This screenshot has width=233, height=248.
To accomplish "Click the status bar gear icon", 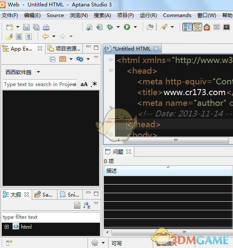I will [95, 243].
